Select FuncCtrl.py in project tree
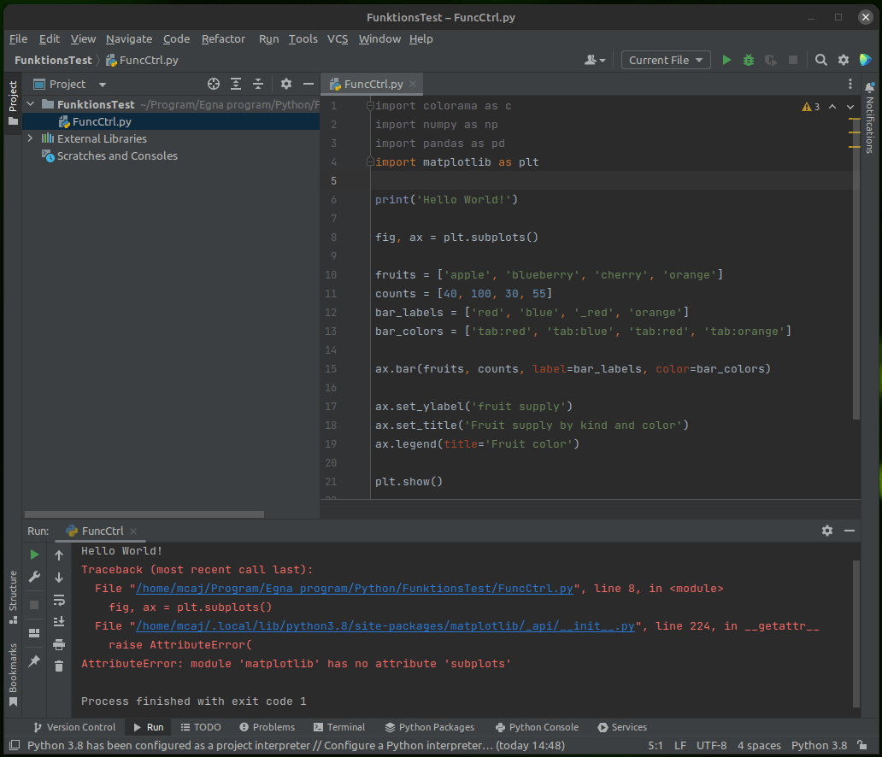This screenshot has height=757, width=882. point(102,121)
